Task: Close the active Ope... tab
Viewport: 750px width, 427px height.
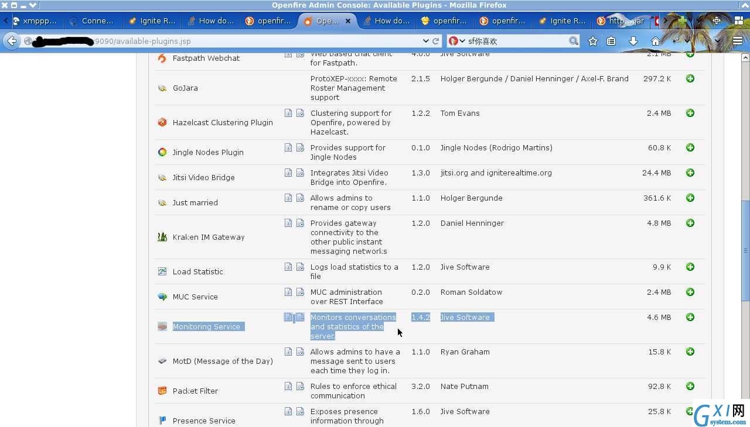Action: 347,20
